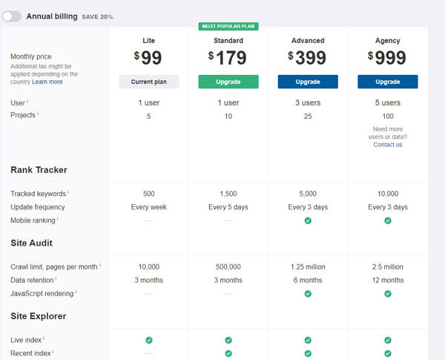Click the Agency plan $999 price
The width and height of the screenshot is (445, 360).
pos(387,58)
